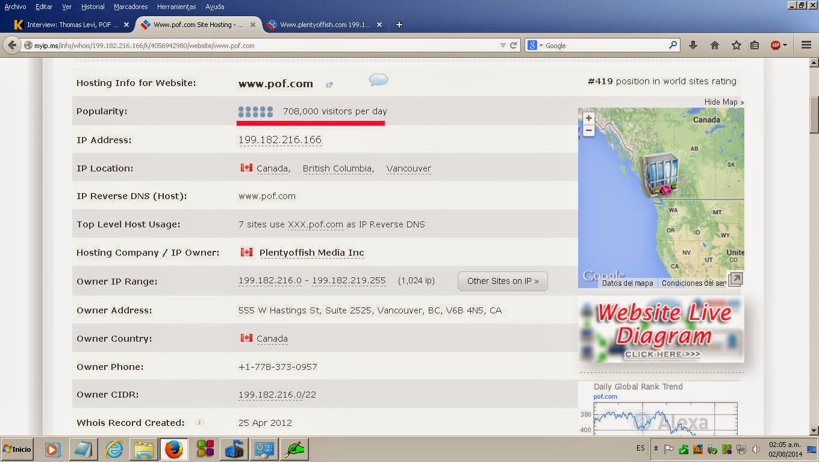Open the Firefox hamburger menu
The width and height of the screenshot is (819, 462).
pos(806,45)
